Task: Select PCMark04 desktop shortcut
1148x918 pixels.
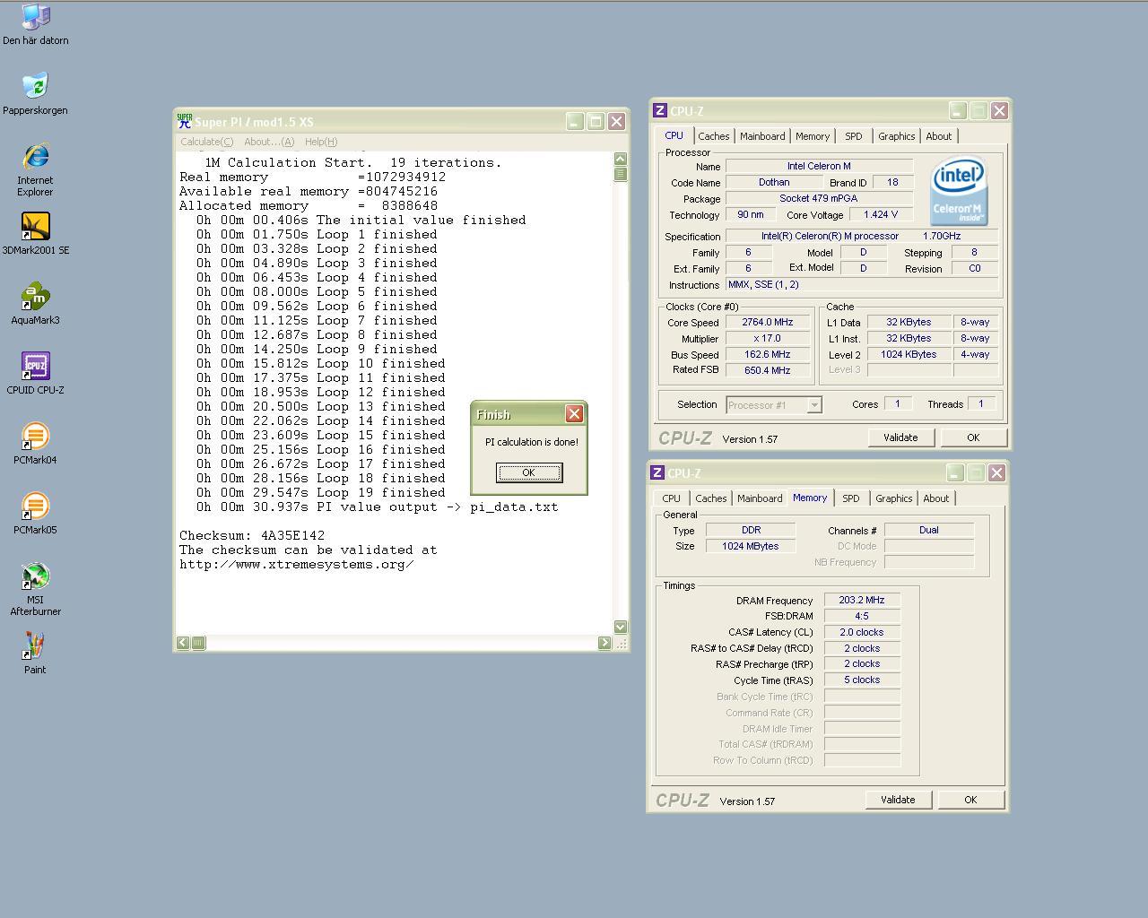Action: pyautogui.click(x=35, y=443)
